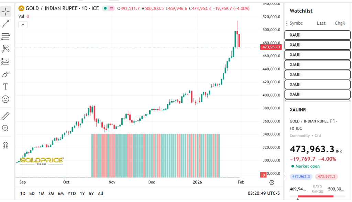Toggle the prediction and forecasting tools
The height and width of the screenshot is (202, 352).
5,61
